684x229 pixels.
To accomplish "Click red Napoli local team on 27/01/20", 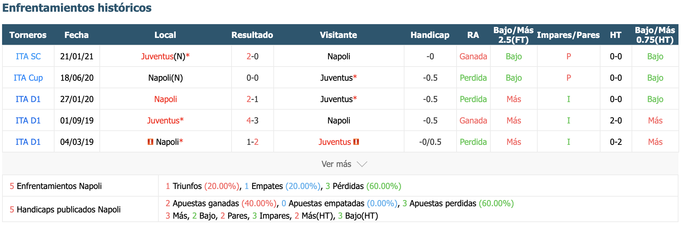I will tap(166, 99).
